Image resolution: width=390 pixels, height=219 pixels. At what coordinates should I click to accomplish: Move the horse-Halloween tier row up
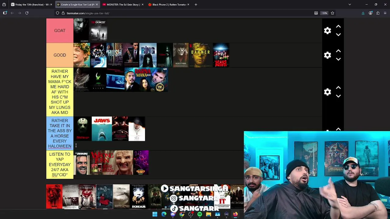click(x=338, y=129)
